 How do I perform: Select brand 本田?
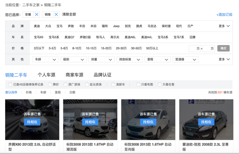coord(93,26)
